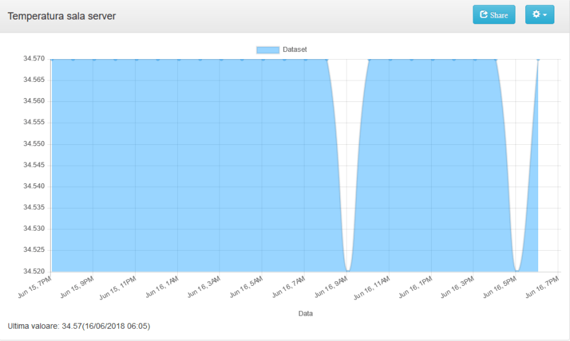The height and width of the screenshot is (341, 570).
Task: Click the 'Temperatura sala server' panel title
Action: coord(62,16)
